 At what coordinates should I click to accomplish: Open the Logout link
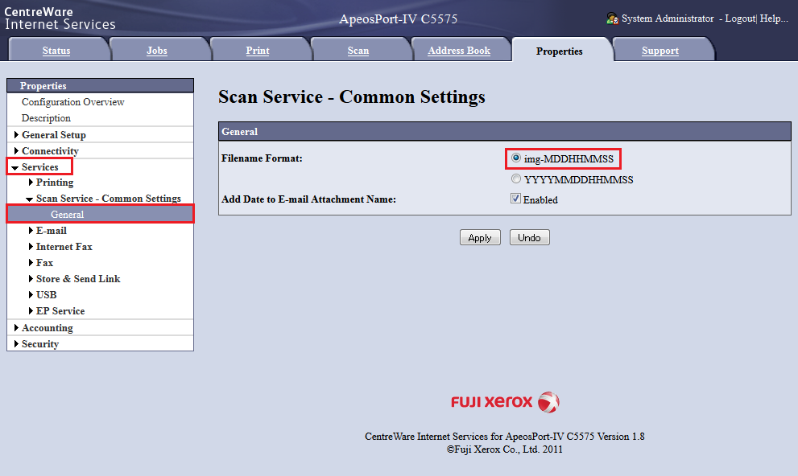pyautogui.click(x=740, y=18)
